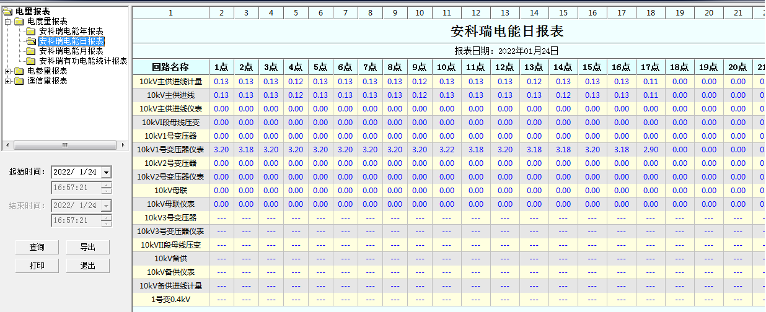Click the 安科瑞电能日报表 title cell
Image resolution: width=766 pixels, height=312 pixels.
tap(507, 31)
